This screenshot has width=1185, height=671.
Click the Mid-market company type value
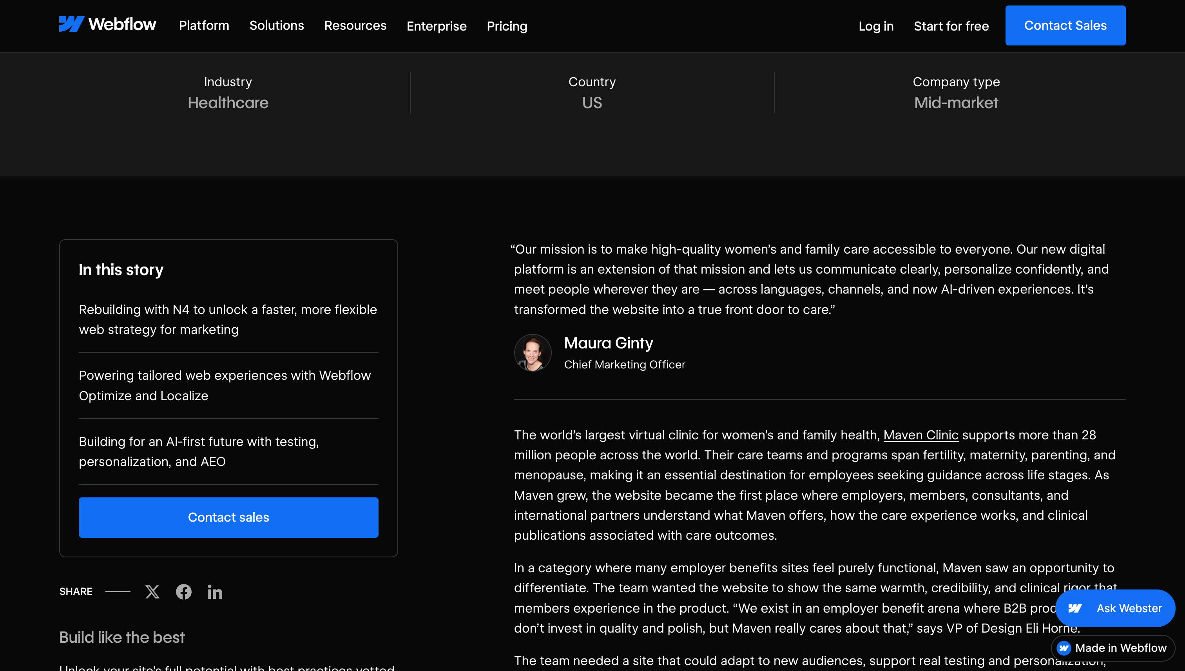pyautogui.click(x=956, y=102)
